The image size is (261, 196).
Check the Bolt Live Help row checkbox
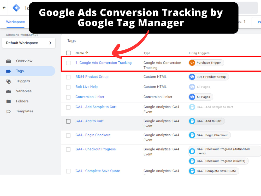(68, 87)
